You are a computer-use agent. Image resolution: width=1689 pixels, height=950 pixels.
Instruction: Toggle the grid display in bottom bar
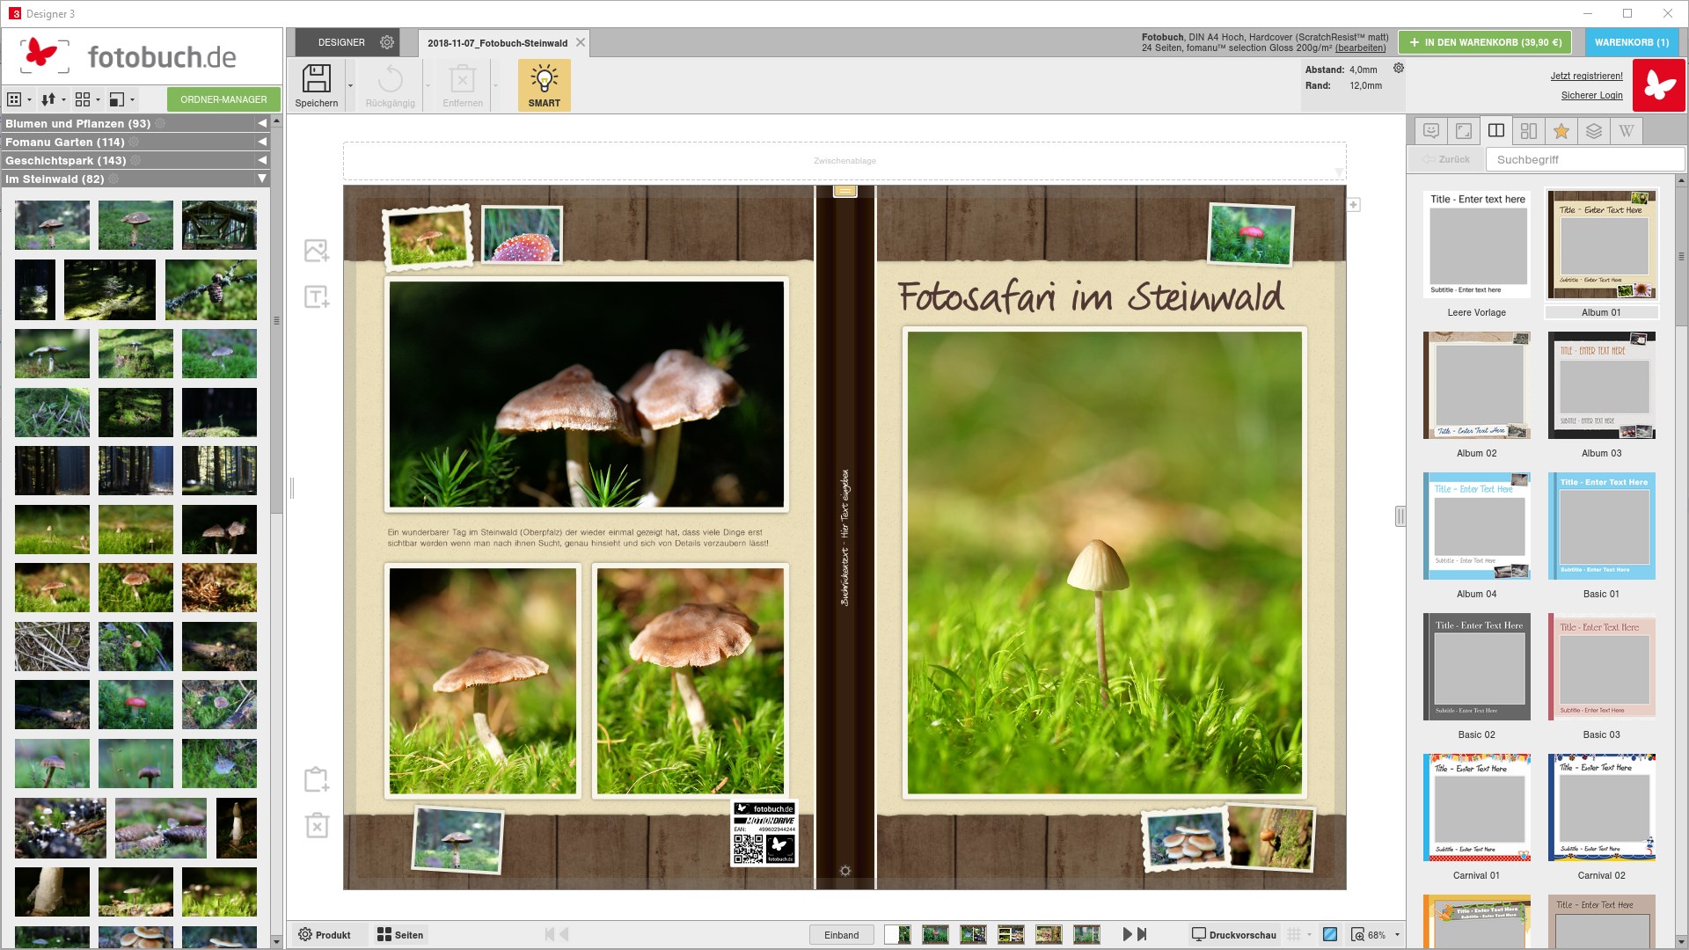click(x=1294, y=934)
